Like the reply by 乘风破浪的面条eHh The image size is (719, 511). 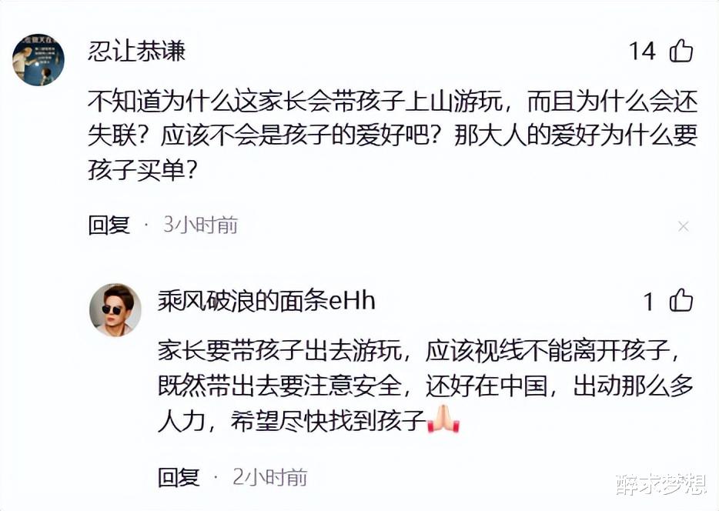coord(681,301)
